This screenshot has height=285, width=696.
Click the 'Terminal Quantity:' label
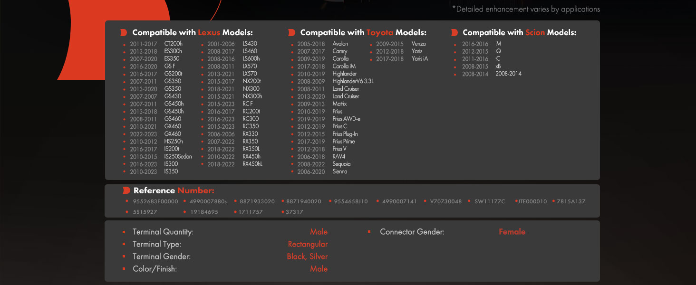tap(163, 232)
